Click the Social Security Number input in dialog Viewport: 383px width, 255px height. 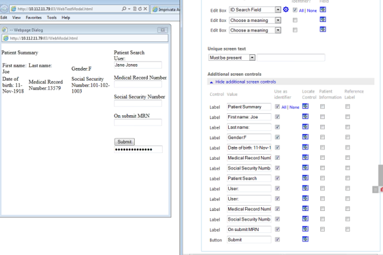(138, 103)
